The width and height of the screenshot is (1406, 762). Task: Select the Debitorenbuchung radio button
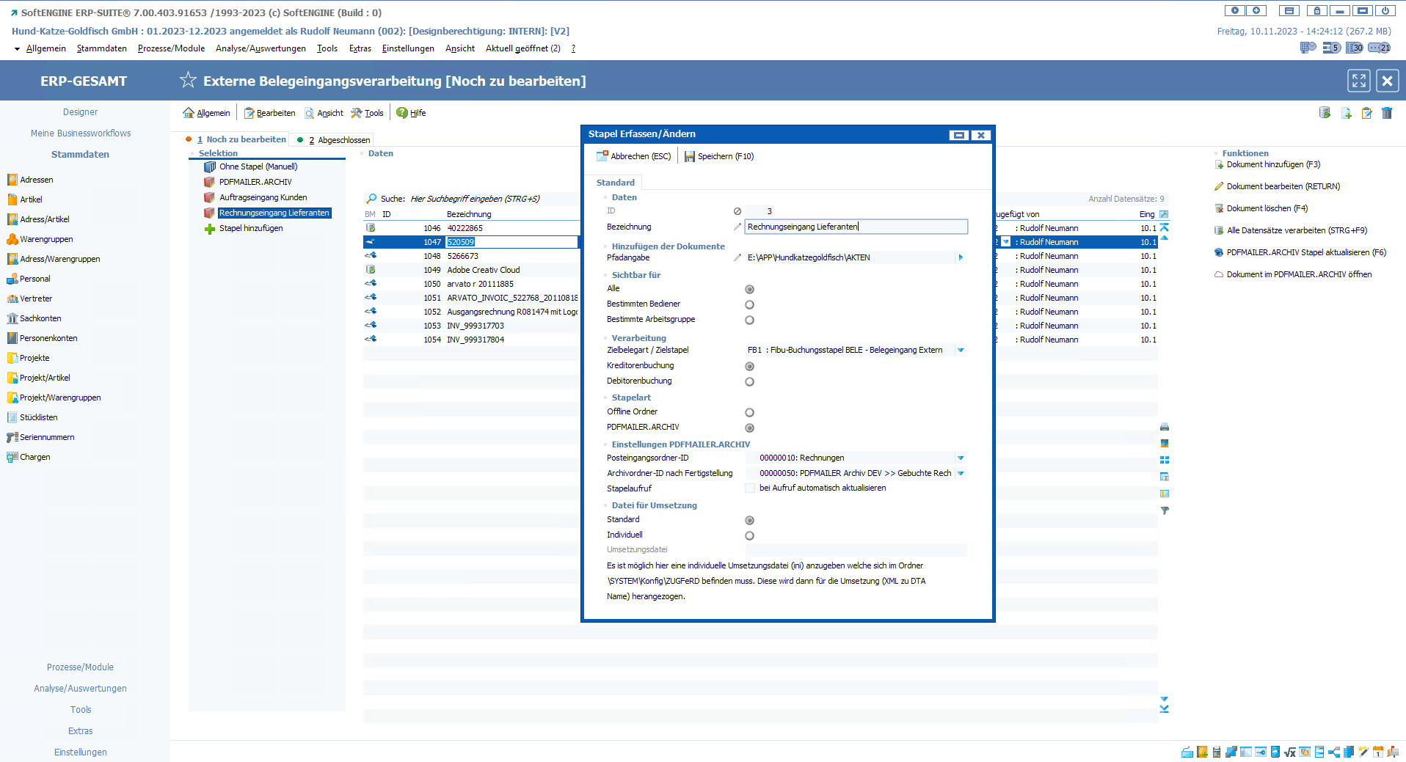[x=749, y=381]
